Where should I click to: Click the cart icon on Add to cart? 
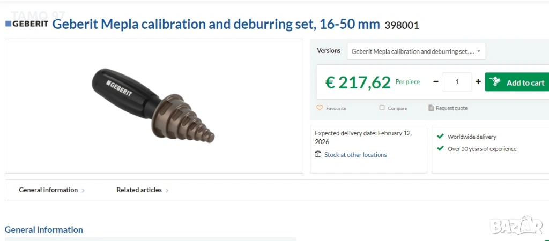point(495,82)
